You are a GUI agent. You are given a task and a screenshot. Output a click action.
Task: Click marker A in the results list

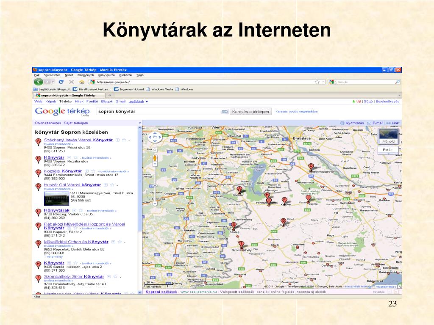[x=39, y=142]
